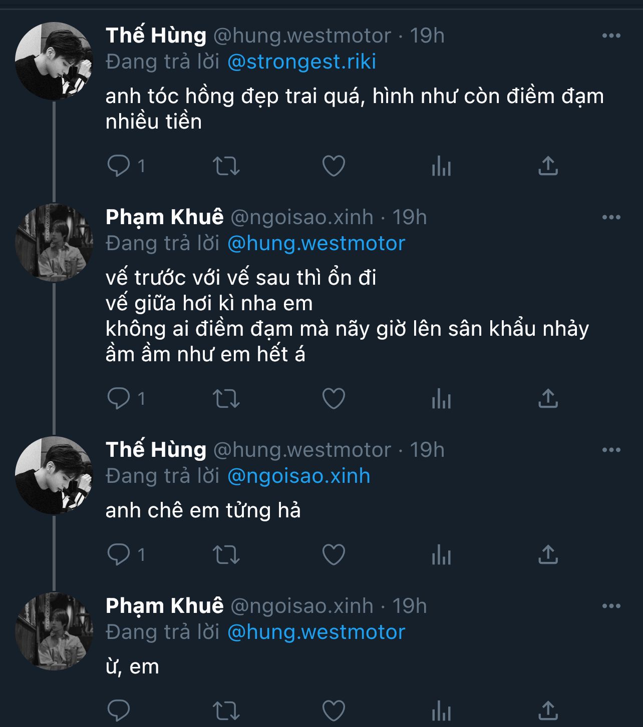Open the @ngoisao.xinh mention link

click(299, 476)
